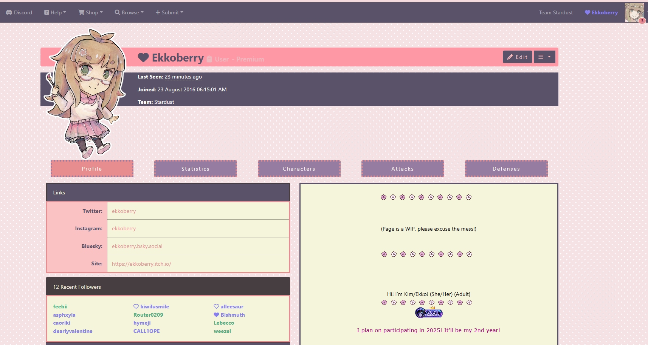Expand the Shop dropdown menu

(90, 12)
